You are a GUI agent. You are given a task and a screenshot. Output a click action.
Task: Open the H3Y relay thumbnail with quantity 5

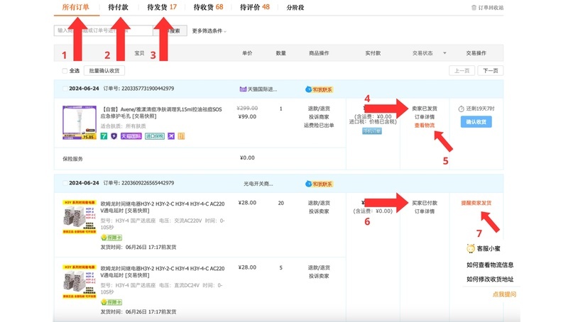pos(80,282)
